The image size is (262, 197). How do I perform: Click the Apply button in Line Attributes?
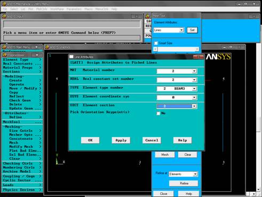[121, 140]
